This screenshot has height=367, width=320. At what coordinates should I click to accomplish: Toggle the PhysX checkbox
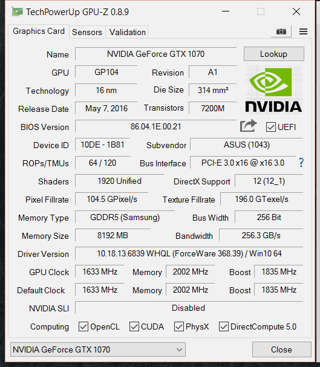(x=179, y=326)
